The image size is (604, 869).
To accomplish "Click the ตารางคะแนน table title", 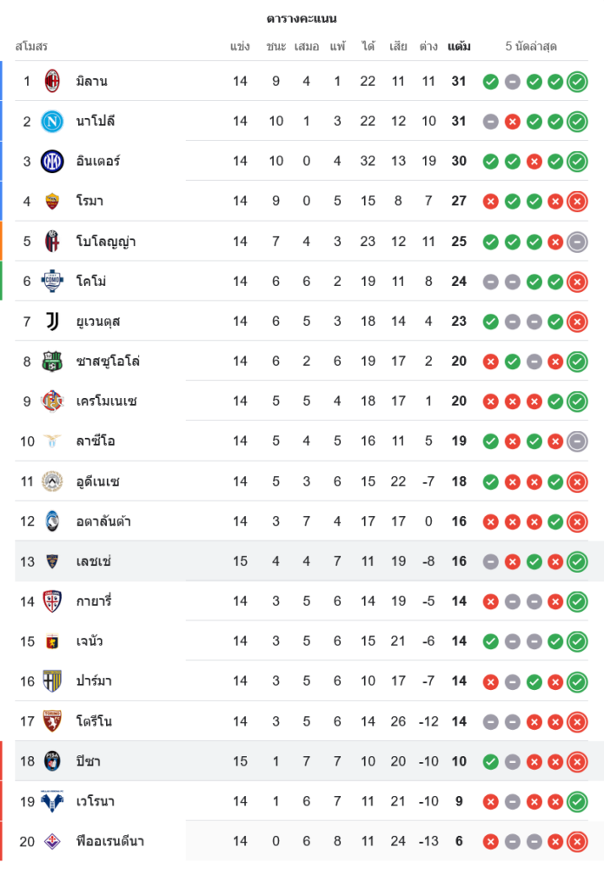I will 302,18.
